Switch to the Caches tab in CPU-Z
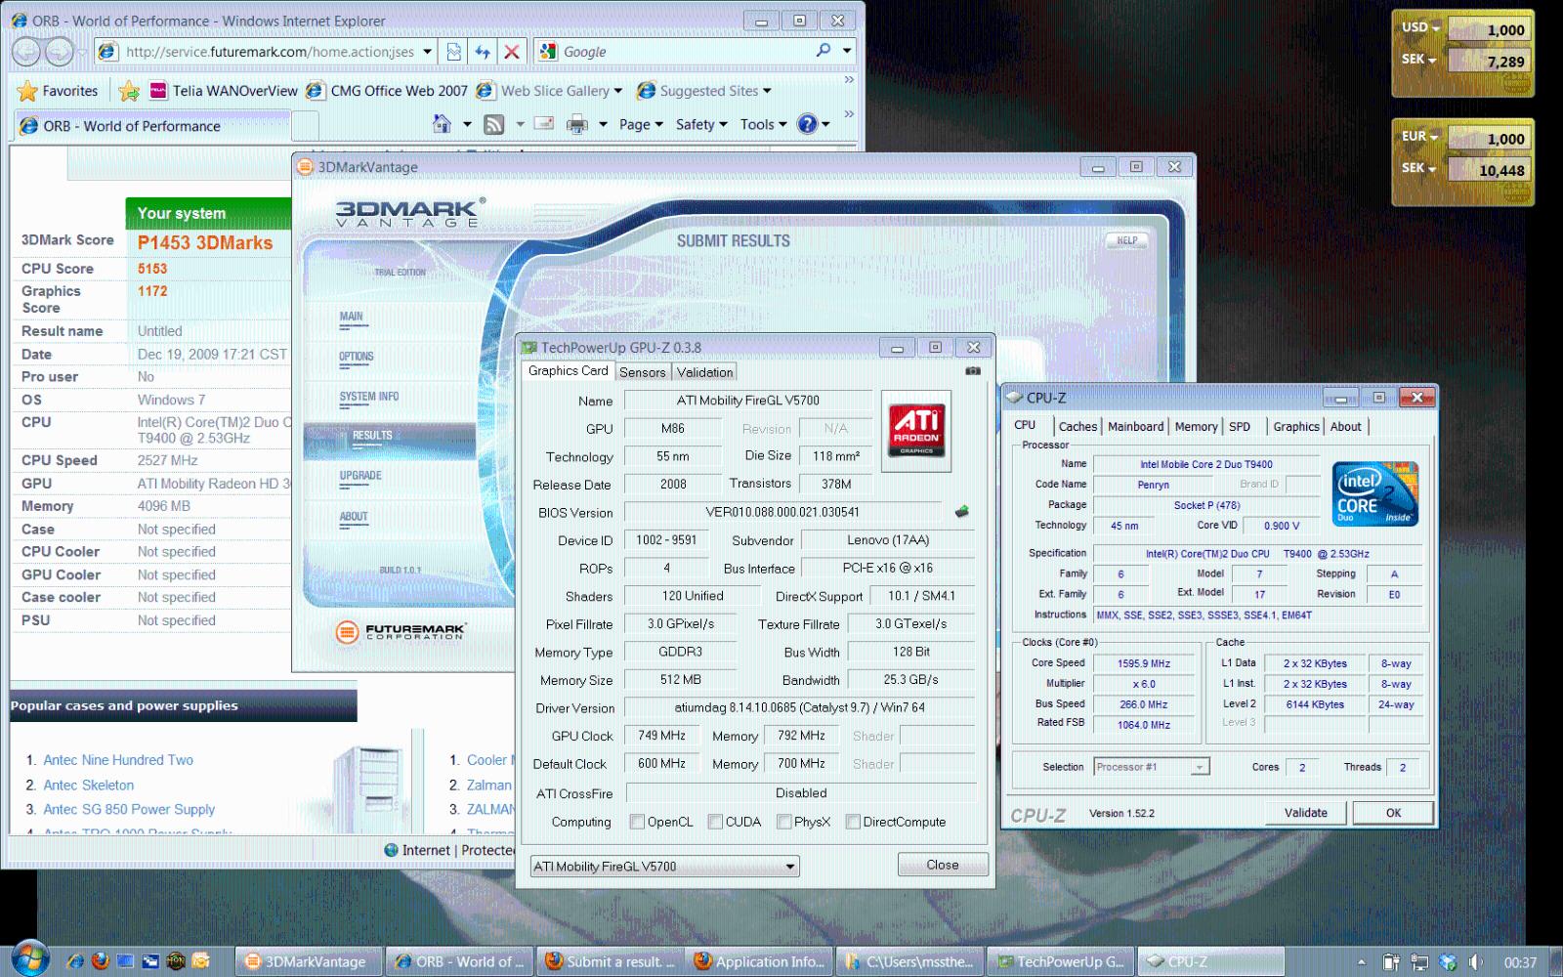1563x977 pixels. [1077, 426]
